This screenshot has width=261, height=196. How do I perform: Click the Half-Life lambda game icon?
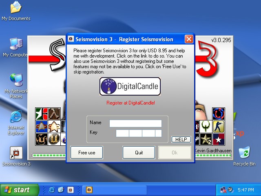(55, 113)
